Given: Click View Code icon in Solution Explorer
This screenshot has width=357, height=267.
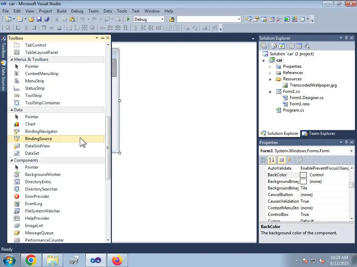Looking at the screenshot, I should pyautogui.click(x=292, y=46).
